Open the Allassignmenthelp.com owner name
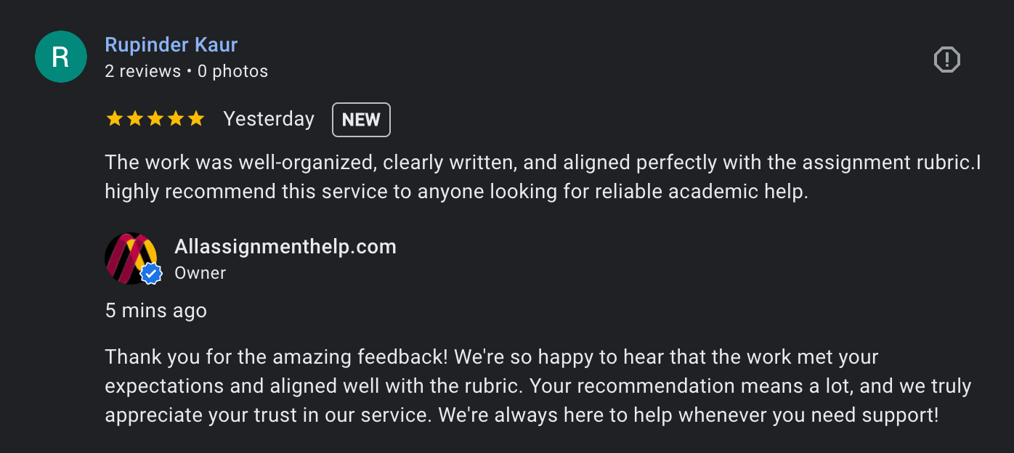1014x453 pixels. [285, 247]
